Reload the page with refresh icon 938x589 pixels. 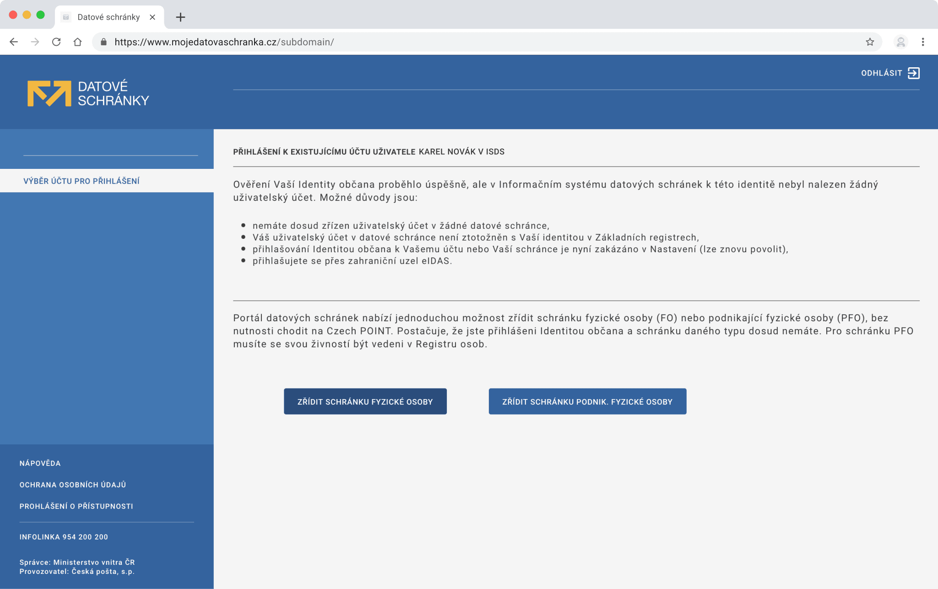coord(56,42)
